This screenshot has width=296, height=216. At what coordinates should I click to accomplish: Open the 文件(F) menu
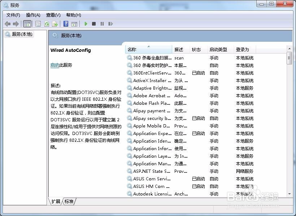tap(13, 15)
